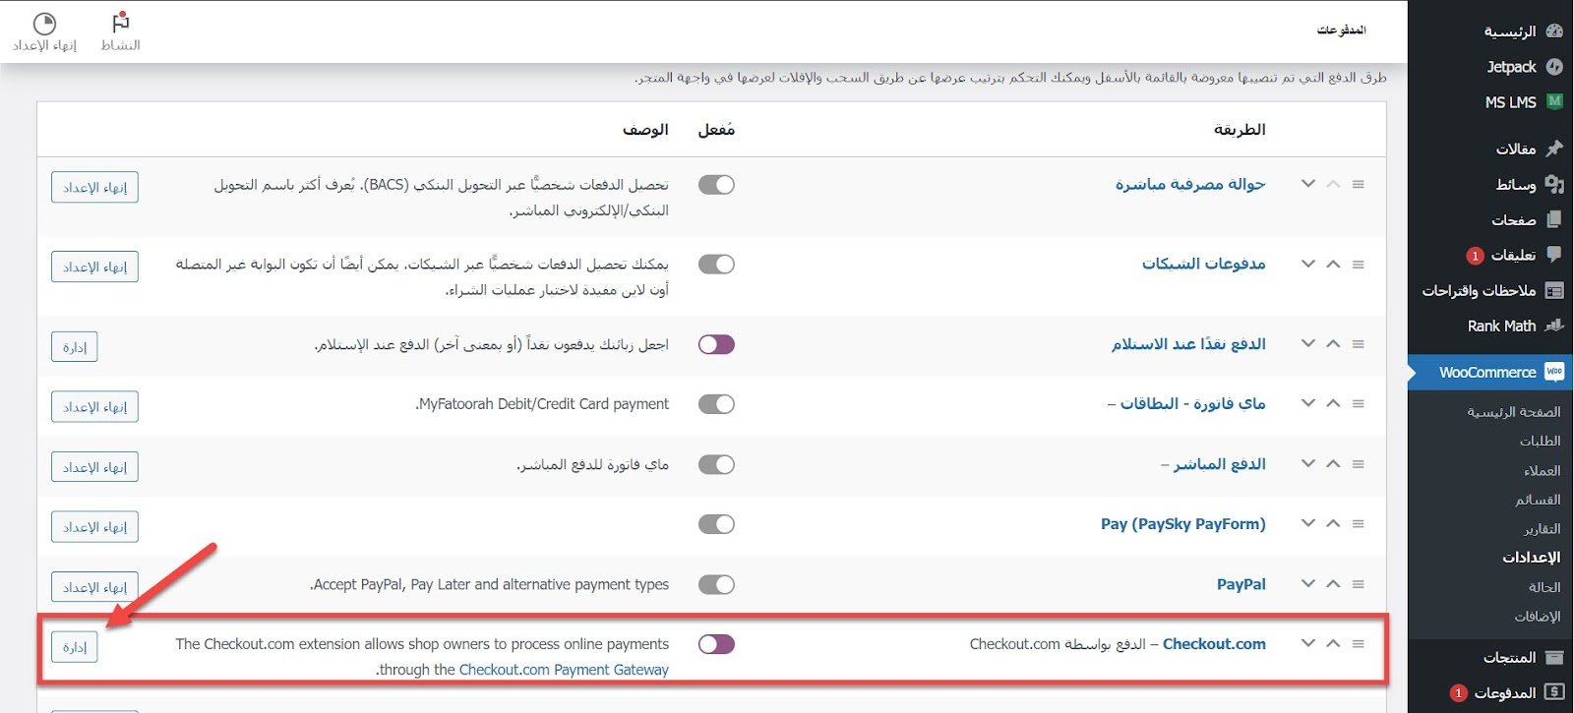Move الدفع نقدًا عند الاستلام down with chevron
Image resolution: width=1574 pixels, height=713 pixels.
1308,344
